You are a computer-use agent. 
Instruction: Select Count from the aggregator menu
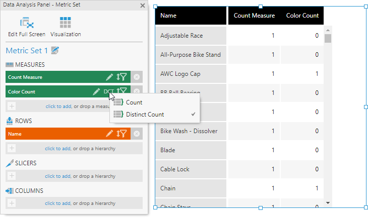[134, 102]
